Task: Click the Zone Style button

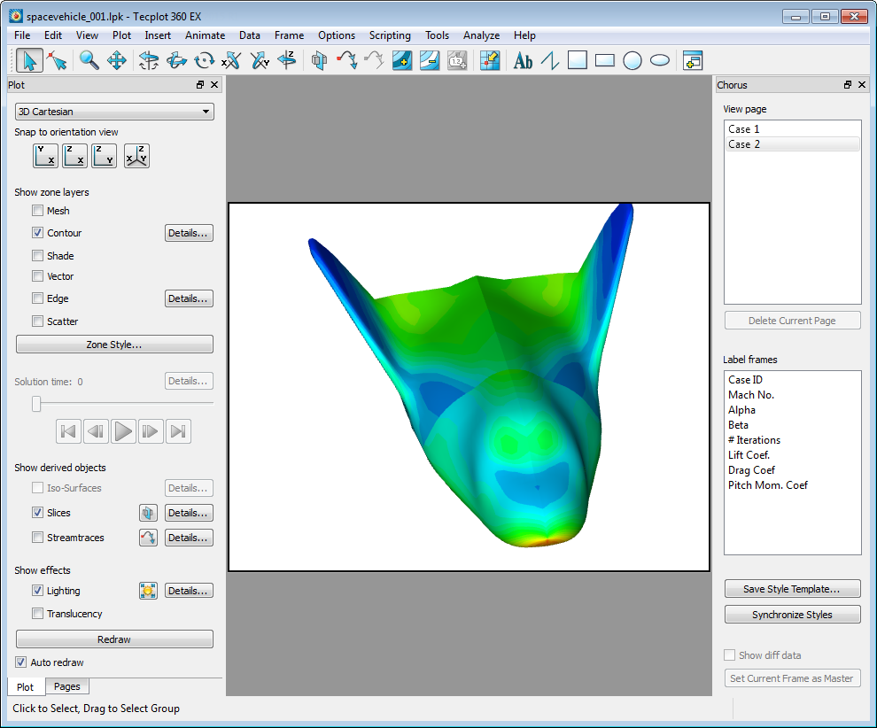Action: [114, 345]
